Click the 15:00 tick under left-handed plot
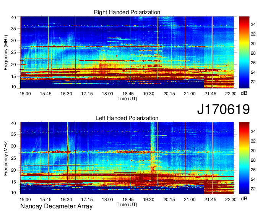This screenshot has width=260, height=211. pyautogui.click(x=25, y=200)
